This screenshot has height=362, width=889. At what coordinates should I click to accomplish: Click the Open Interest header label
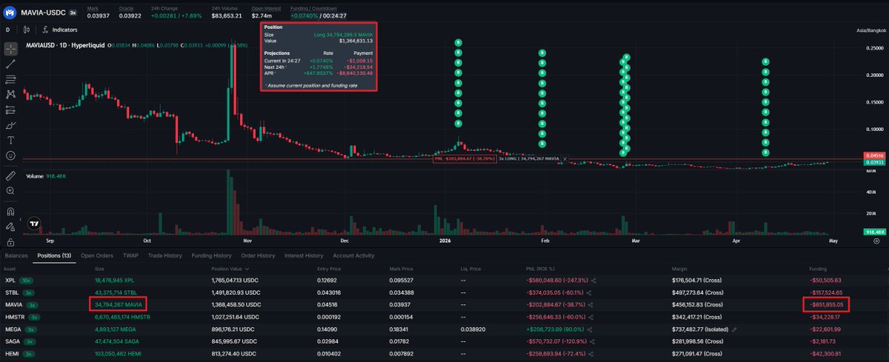pyautogui.click(x=267, y=8)
